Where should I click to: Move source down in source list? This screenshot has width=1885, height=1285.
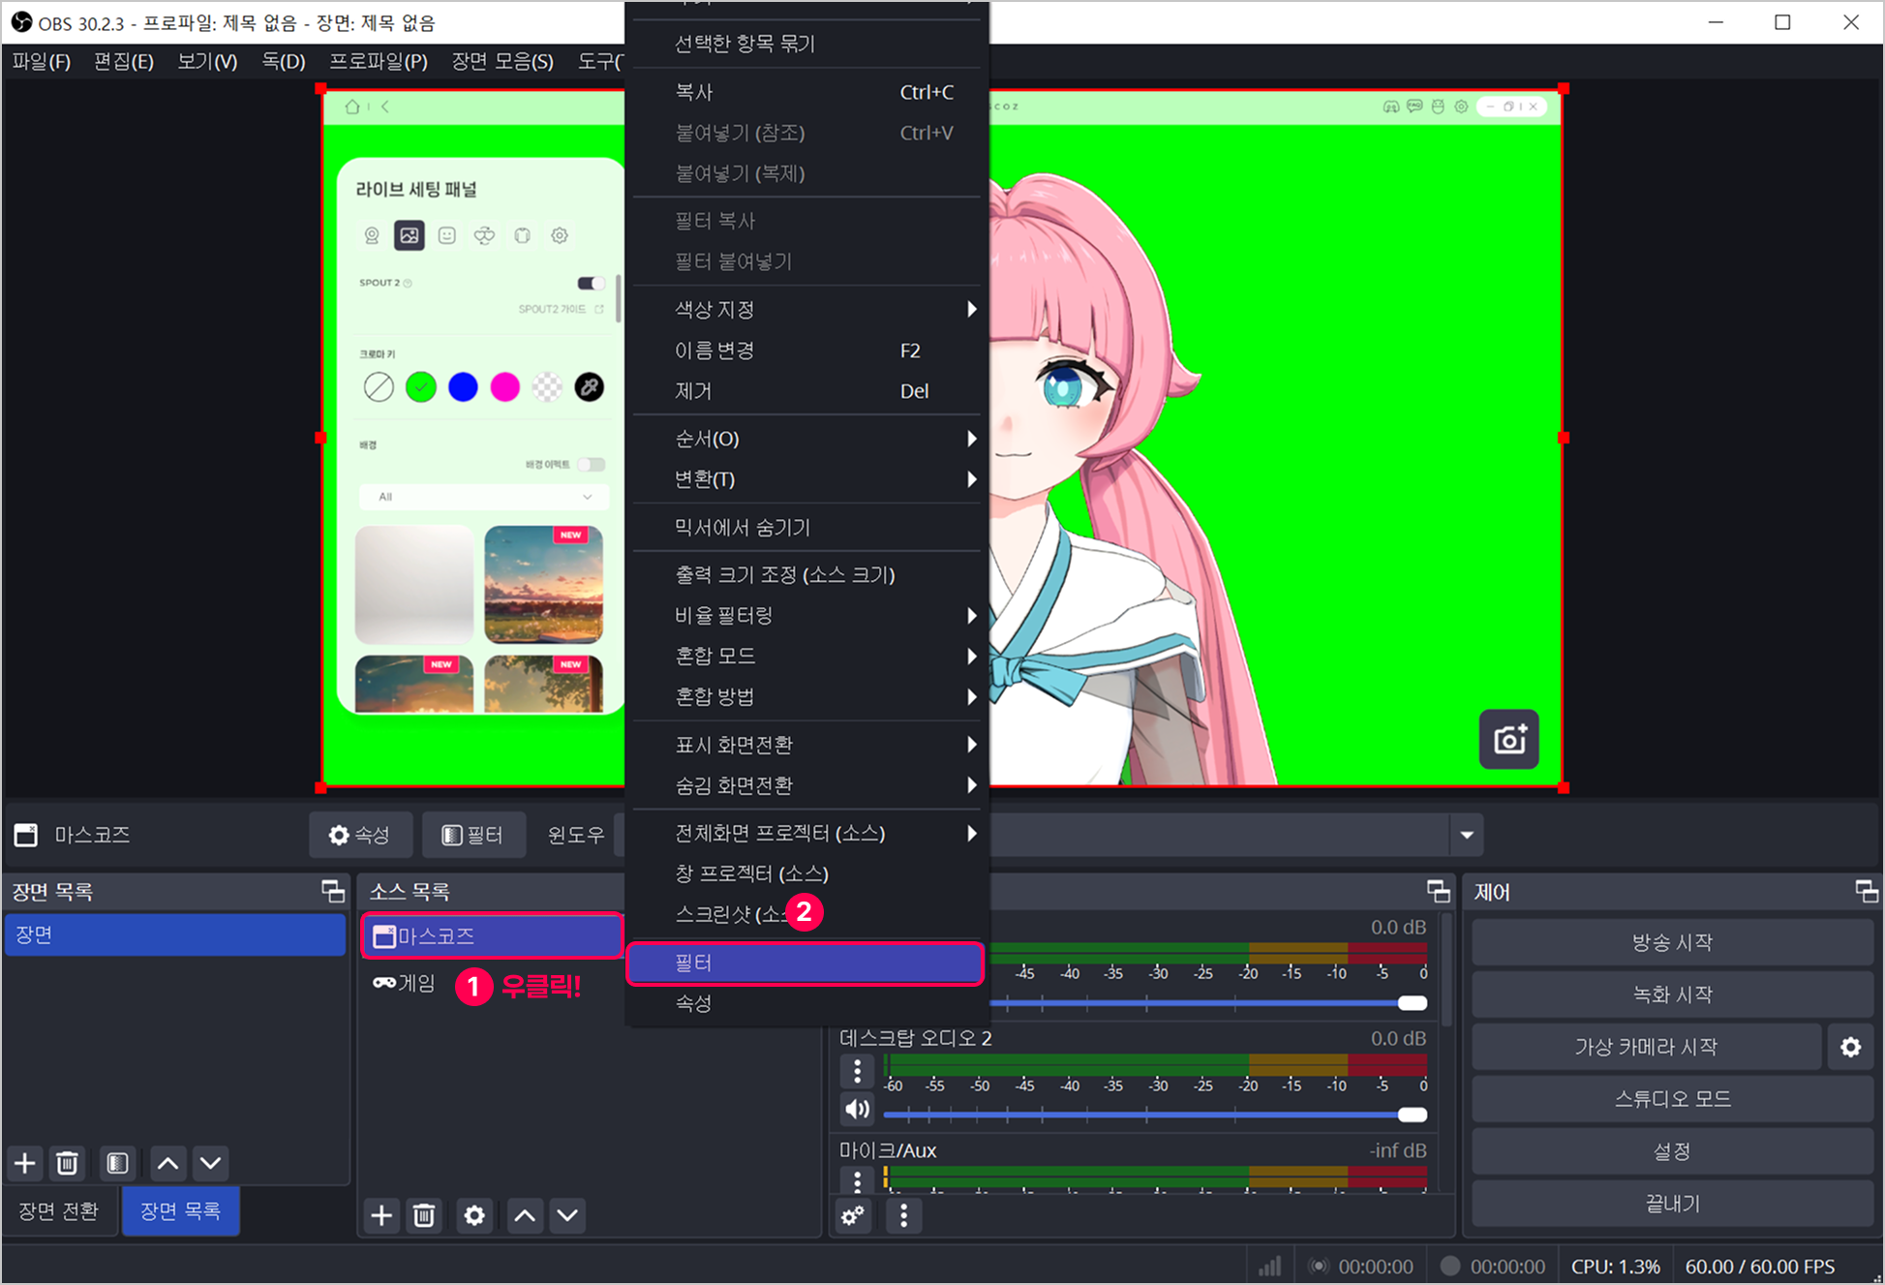tap(568, 1214)
